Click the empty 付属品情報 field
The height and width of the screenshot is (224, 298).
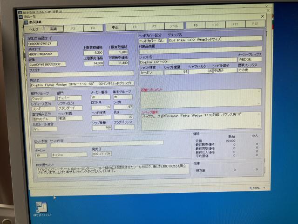(x=201, y=50)
